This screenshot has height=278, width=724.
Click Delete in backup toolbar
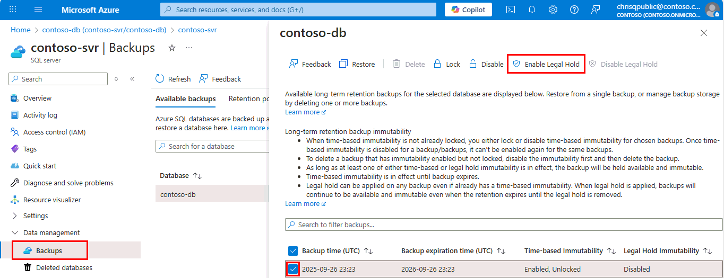408,64
